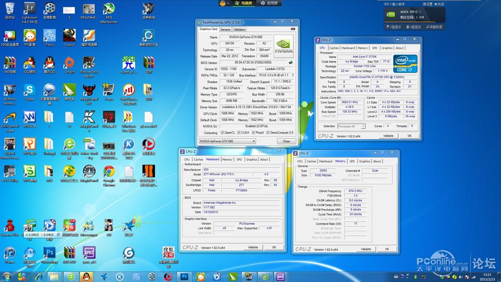
Task: Click the Driver Version field in GPU-Z
Action: click(256, 107)
